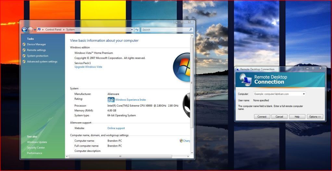Refresh the System page with refresh icon

(x=137, y=30)
